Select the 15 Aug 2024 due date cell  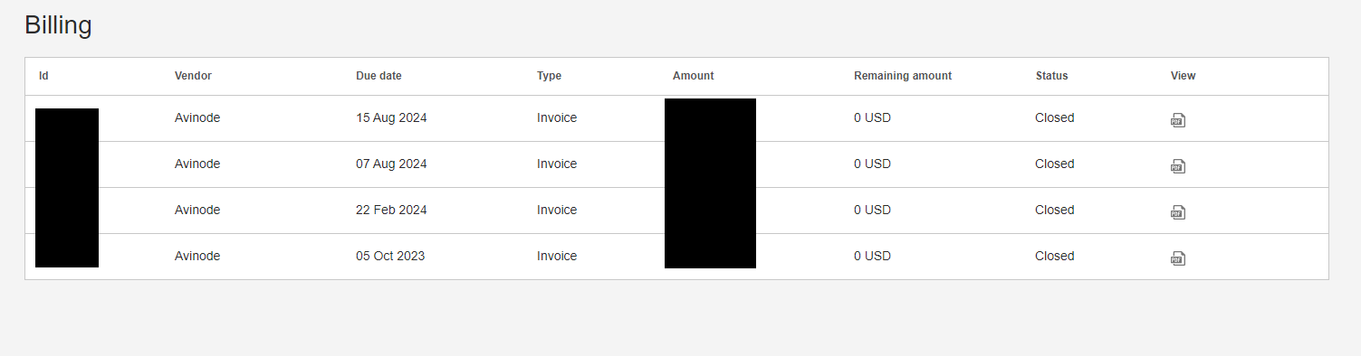click(x=391, y=118)
